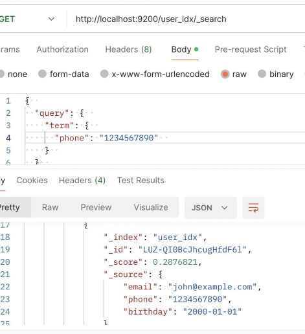This screenshot has width=305, height=334.
Task: Click the chevron next to JSON
Action: point(225,208)
